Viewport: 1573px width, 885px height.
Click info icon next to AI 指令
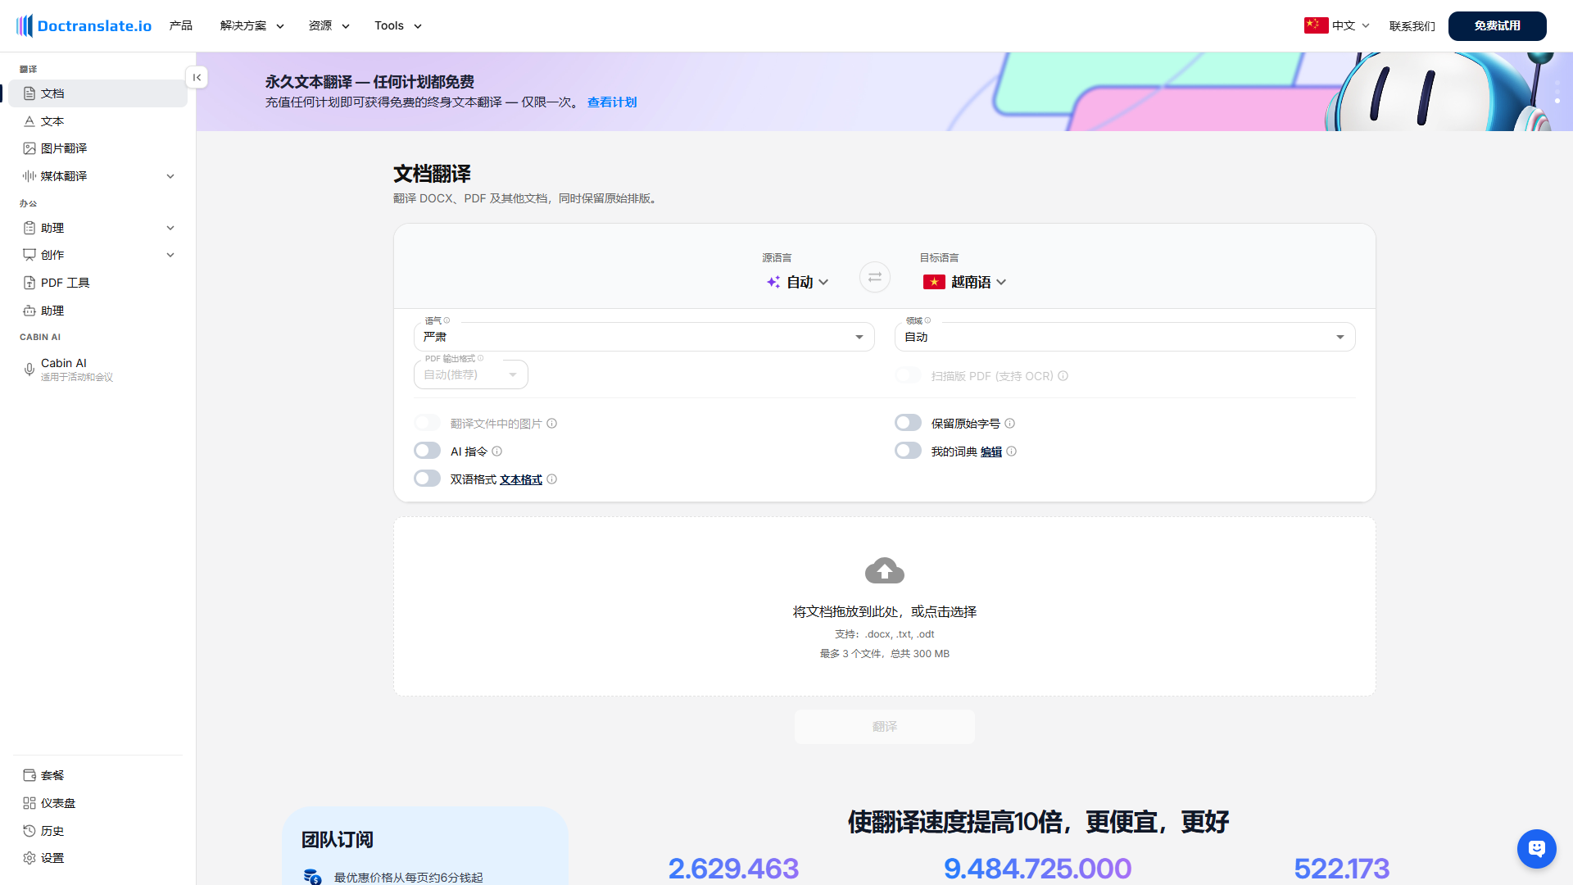point(497,452)
